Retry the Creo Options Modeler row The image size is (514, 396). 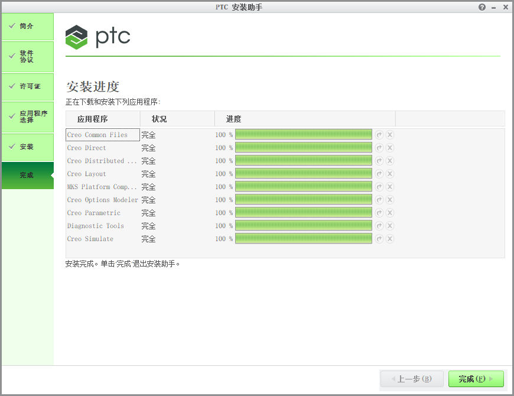[x=379, y=200]
